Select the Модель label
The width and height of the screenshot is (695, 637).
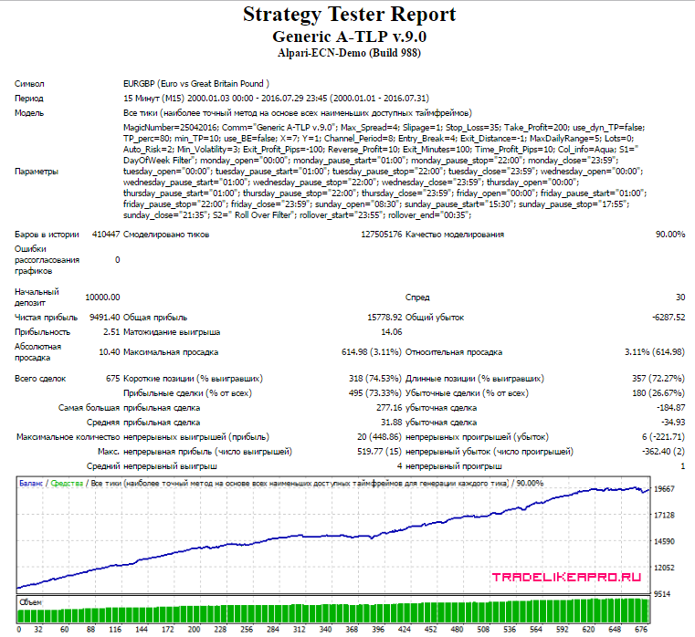29,113
